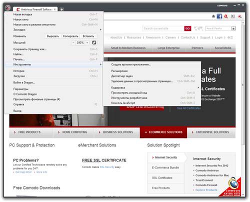Click the bookmark star icon
The width and height of the screenshot is (250, 202).
[213, 16]
